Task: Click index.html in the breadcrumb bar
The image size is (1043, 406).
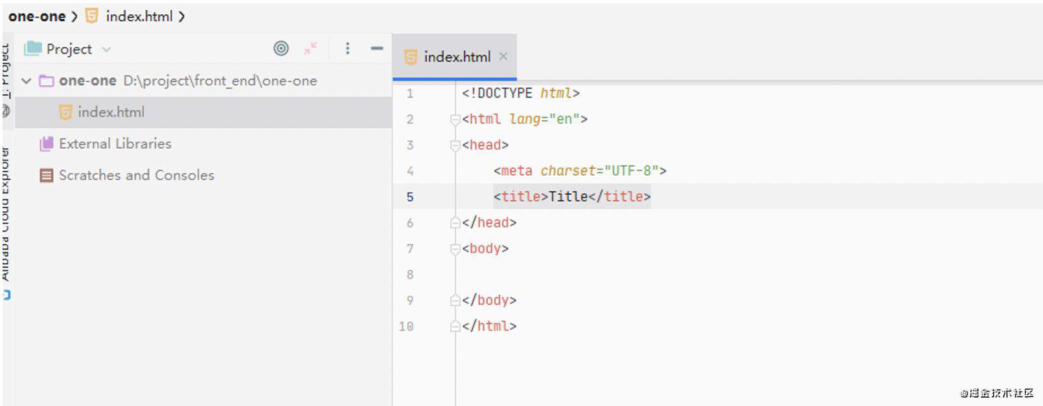Action: [139, 16]
